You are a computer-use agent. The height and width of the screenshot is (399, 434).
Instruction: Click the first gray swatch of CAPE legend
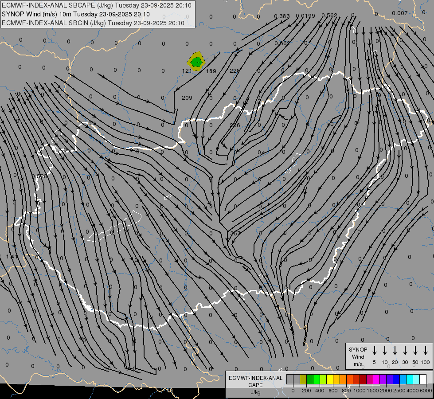(290, 379)
